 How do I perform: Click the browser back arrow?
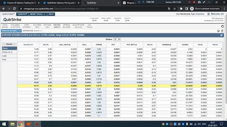[4, 8]
